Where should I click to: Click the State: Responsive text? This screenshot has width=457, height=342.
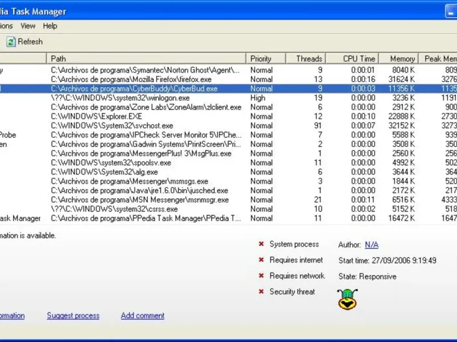tap(367, 276)
